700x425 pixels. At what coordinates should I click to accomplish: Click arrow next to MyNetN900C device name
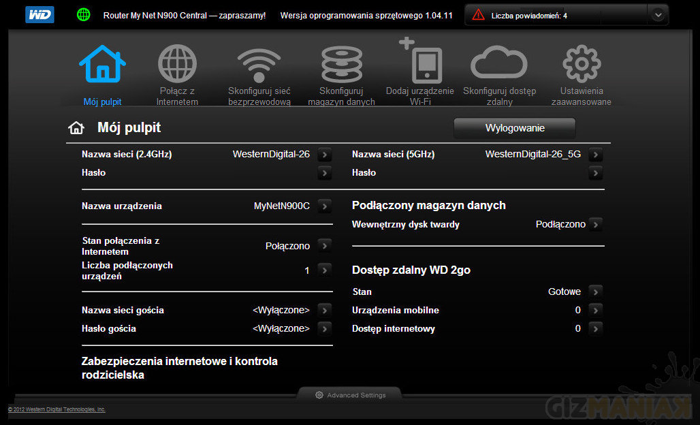click(325, 206)
